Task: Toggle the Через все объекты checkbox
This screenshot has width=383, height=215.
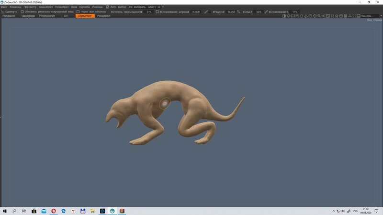Action: click(x=78, y=11)
